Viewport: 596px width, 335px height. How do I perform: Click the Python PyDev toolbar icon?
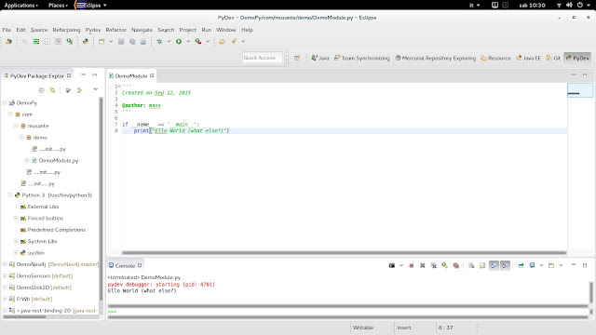click(x=86, y=41)
